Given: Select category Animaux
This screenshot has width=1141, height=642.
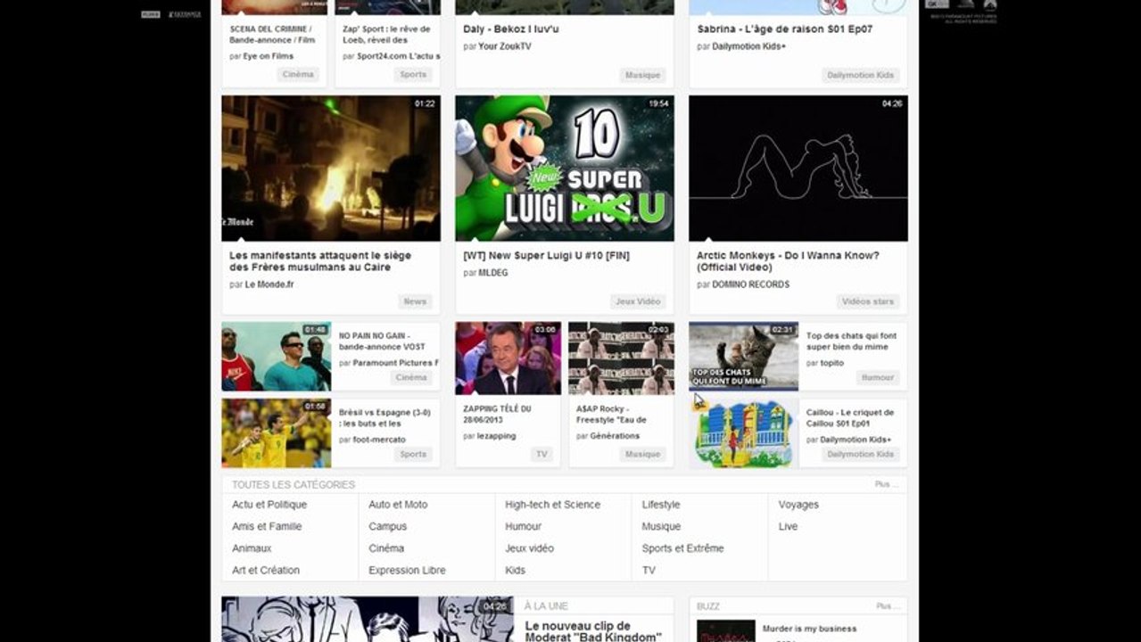Looking at the screenshot, I should pyautogui.click(x=252, y=548).
